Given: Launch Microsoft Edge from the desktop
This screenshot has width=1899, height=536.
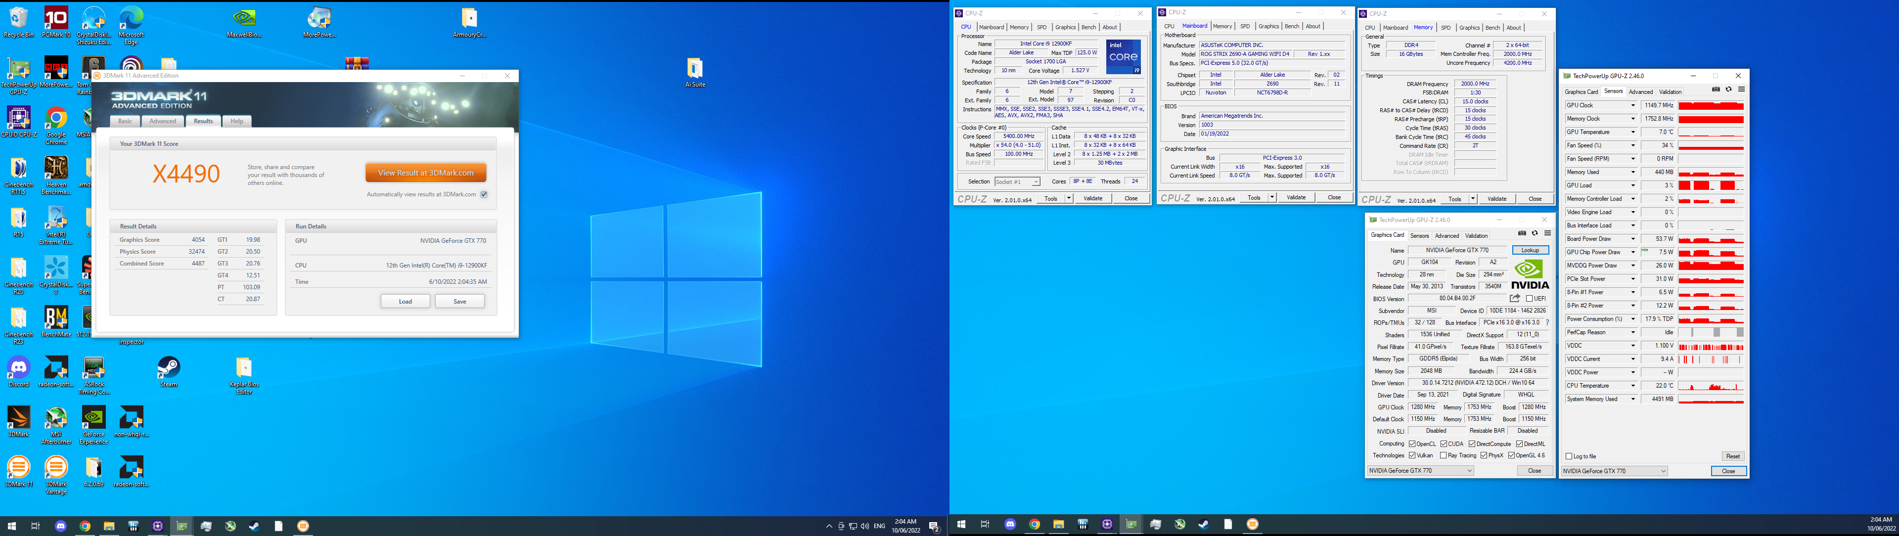Looking at the screenshot, I should 131,26.
